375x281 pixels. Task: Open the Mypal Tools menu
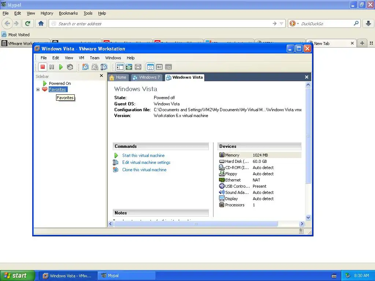[88, 14]
